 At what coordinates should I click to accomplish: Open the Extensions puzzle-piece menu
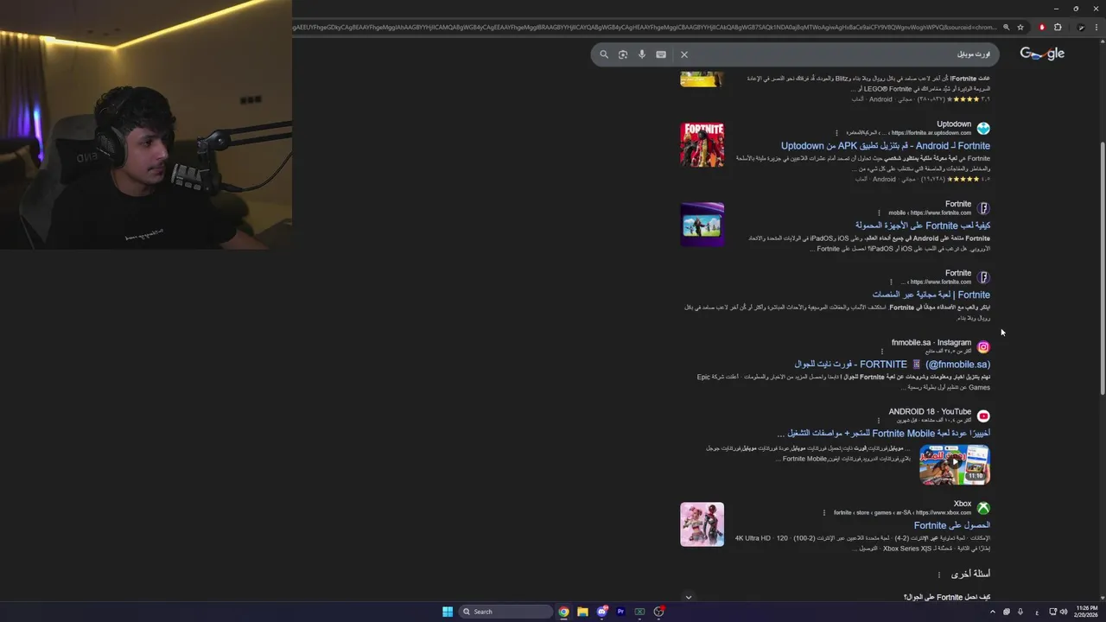click(x=1058, y=27)
